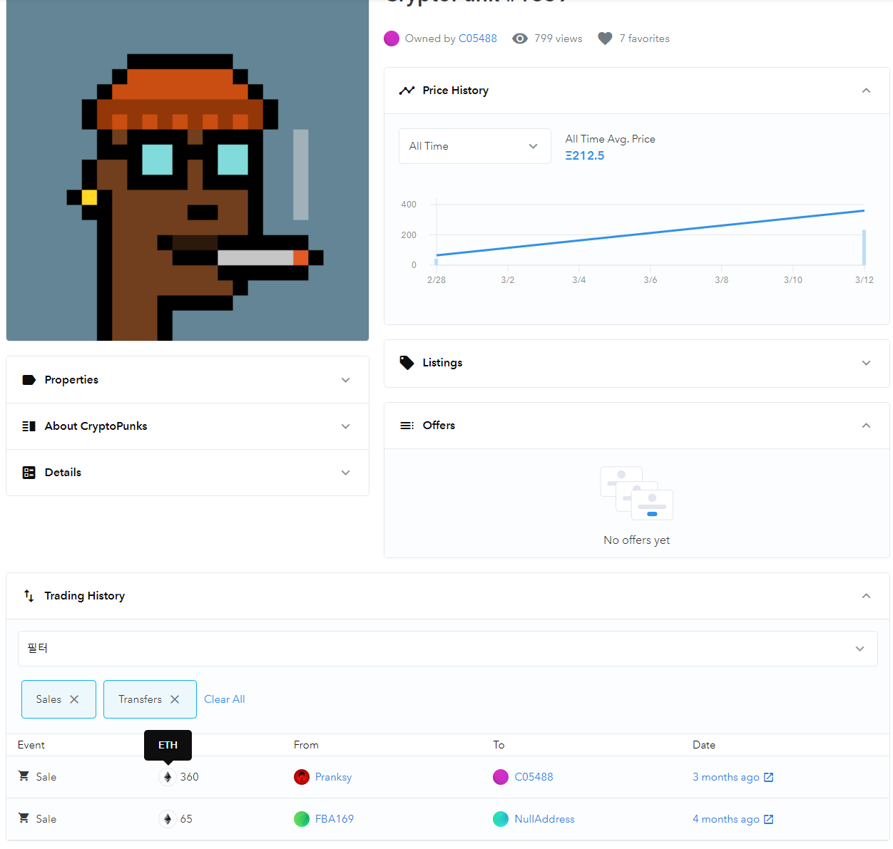Image resolution: width=893 pixels, height=849 pixels.
Task: Click the Event column header
Action: point(31,745)
